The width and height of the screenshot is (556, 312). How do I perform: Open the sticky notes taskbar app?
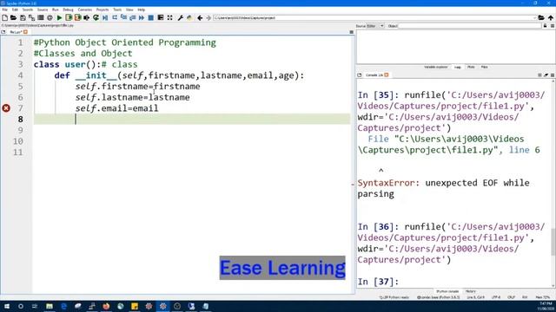(135, 306)
